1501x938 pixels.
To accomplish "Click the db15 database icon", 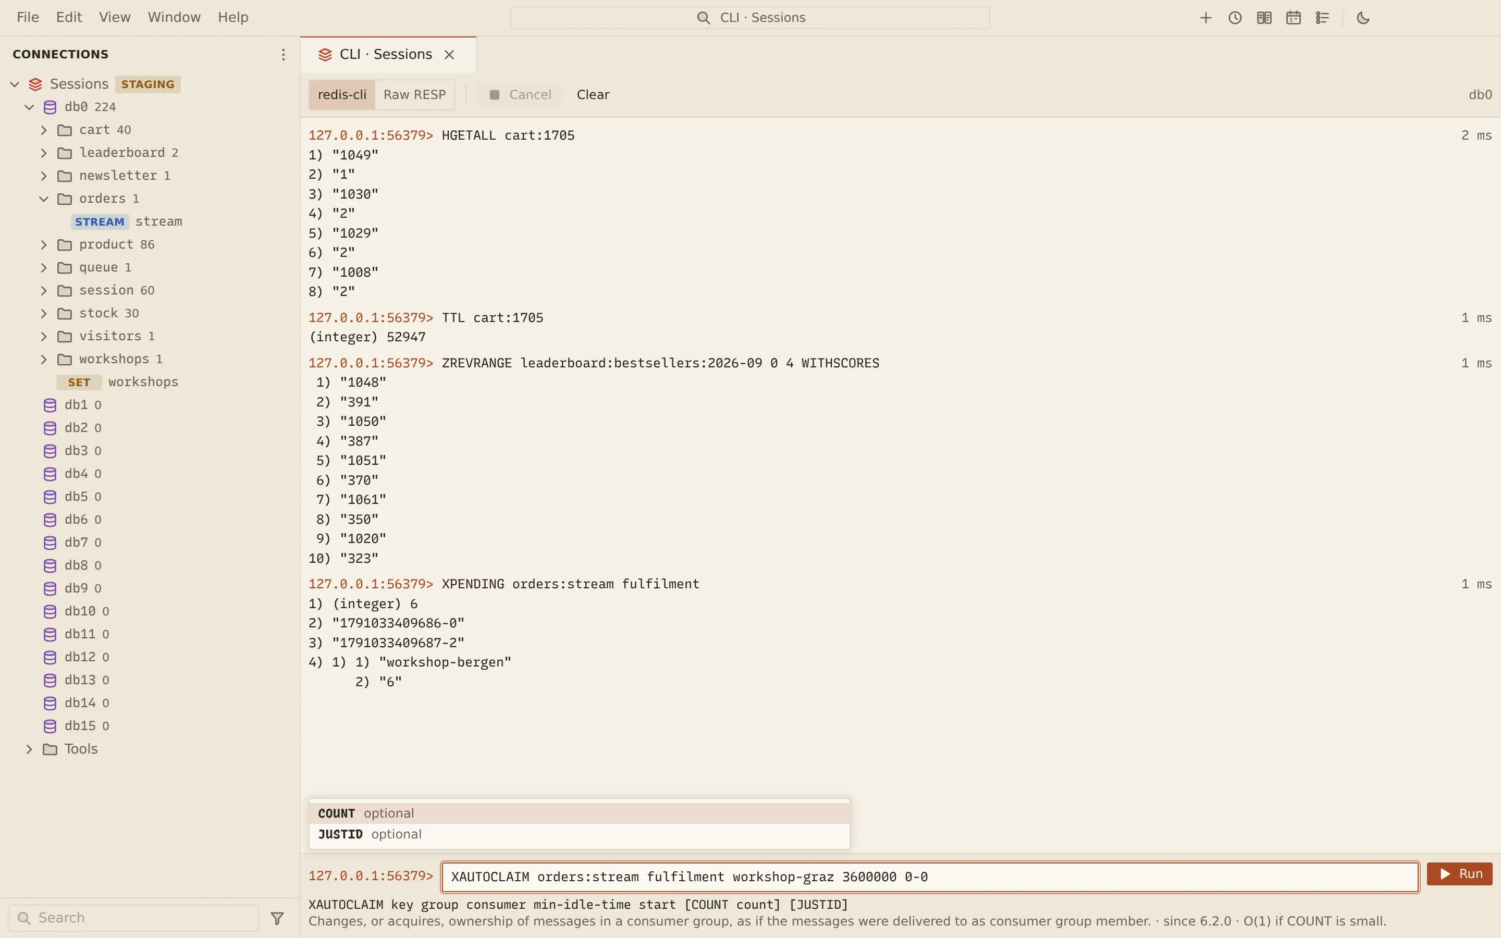I will tap(50, 726).
